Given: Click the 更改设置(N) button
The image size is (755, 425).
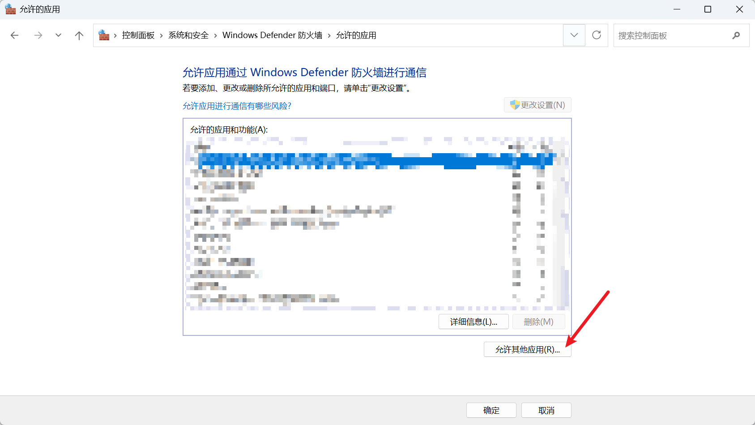Looking at the screenshot, I should [x=537, y=105].
